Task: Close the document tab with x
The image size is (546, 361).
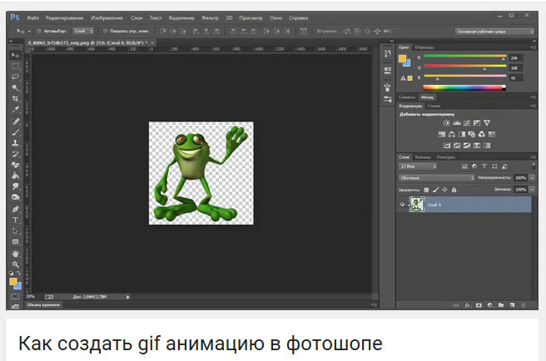Action: tap(152, 42)
